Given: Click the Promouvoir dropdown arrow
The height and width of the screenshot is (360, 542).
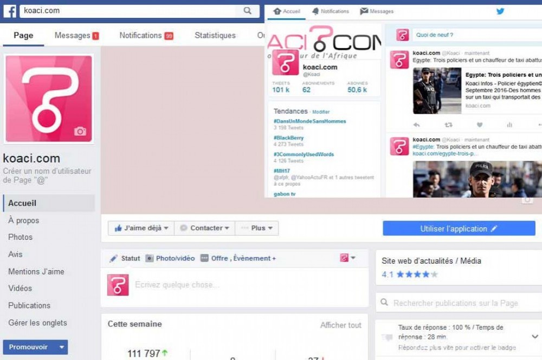Looking at the screenshot, I should [62, 348].
